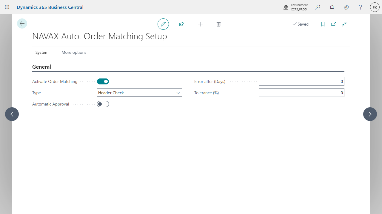The width and height of the screenshot is (382, 214).
Task: Click the Activate Order Matching label
Action: 55,81
